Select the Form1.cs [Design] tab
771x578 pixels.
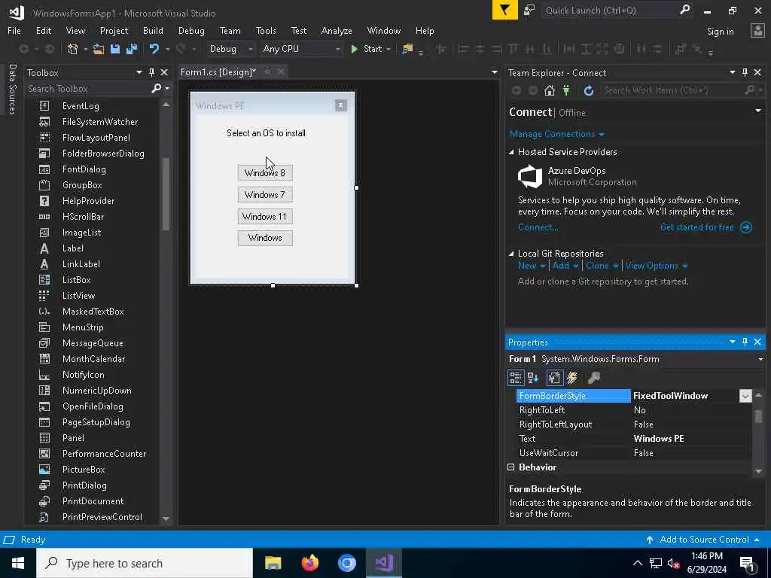click(218, 72)
